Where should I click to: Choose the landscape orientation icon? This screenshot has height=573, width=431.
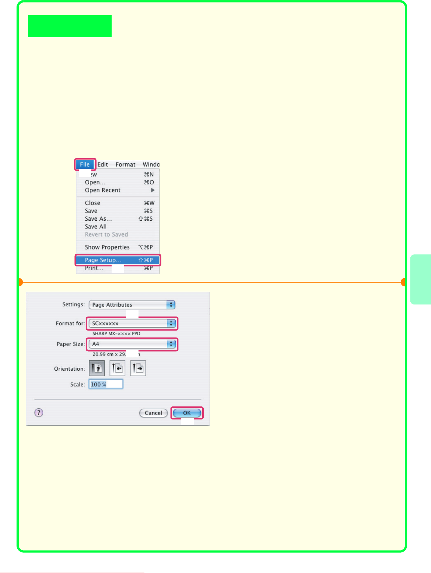118,368
